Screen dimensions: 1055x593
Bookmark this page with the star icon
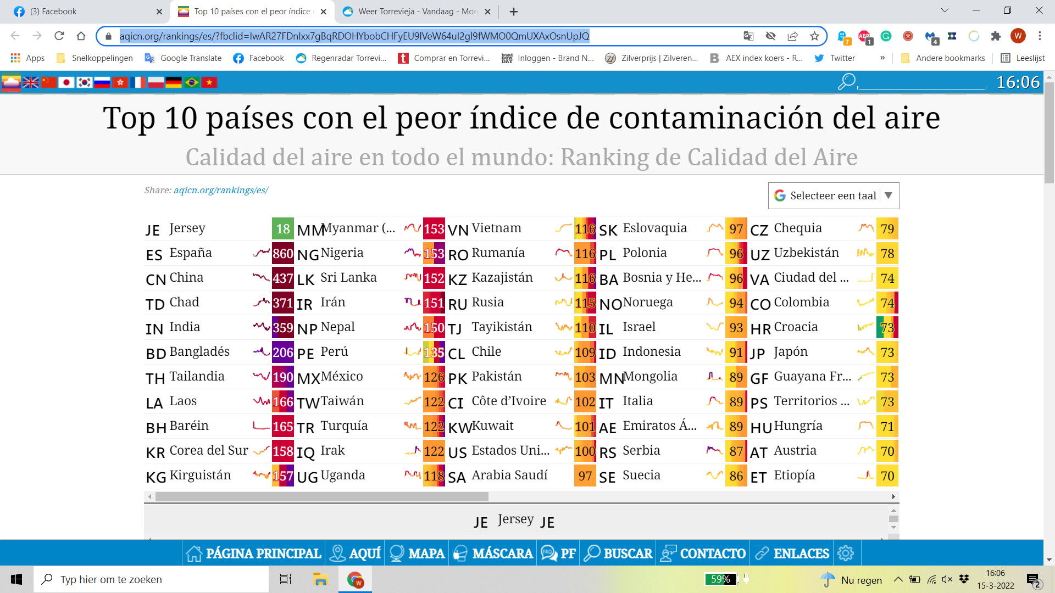pyautogui.click(x=814, y=36)
